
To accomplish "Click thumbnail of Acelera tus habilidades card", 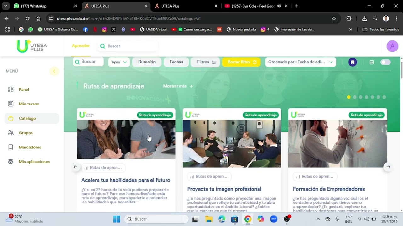I will 126,139.
